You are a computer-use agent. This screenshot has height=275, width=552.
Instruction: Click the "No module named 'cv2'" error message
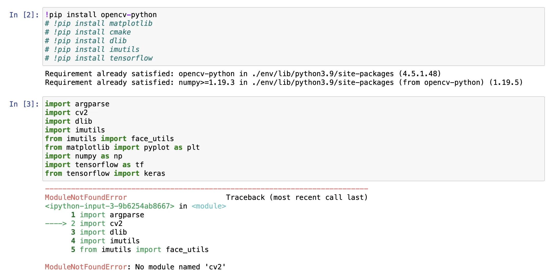pos(180,267)
